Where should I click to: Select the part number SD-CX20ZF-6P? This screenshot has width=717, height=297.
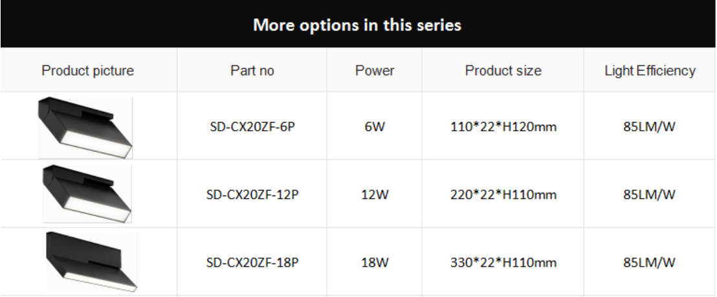[x=252, y=127]
